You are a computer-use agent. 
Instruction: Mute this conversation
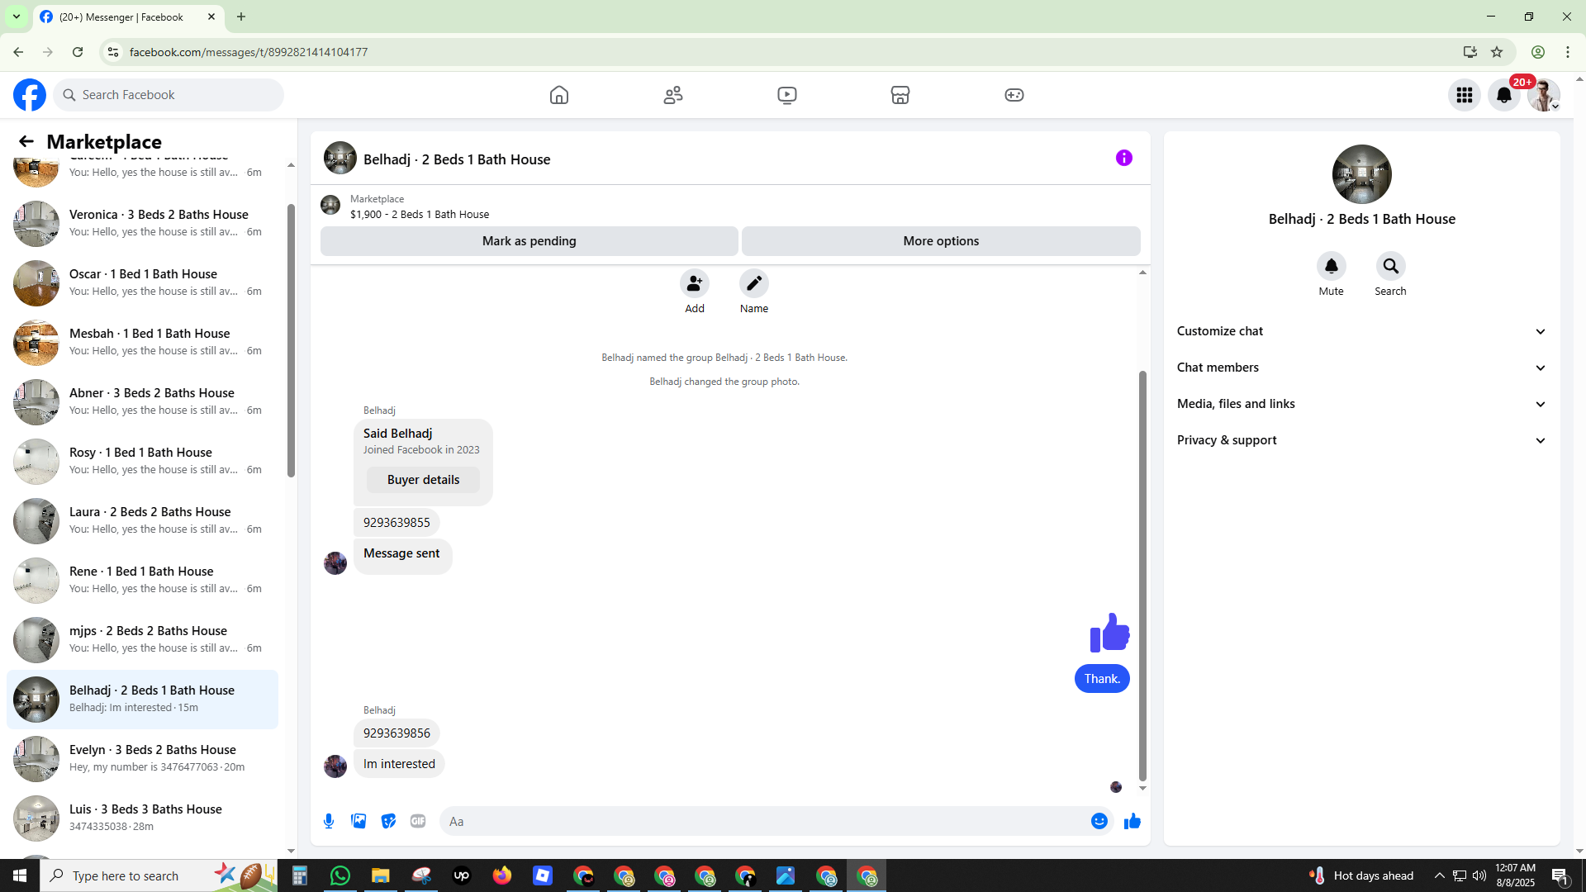pos(1331,266)
